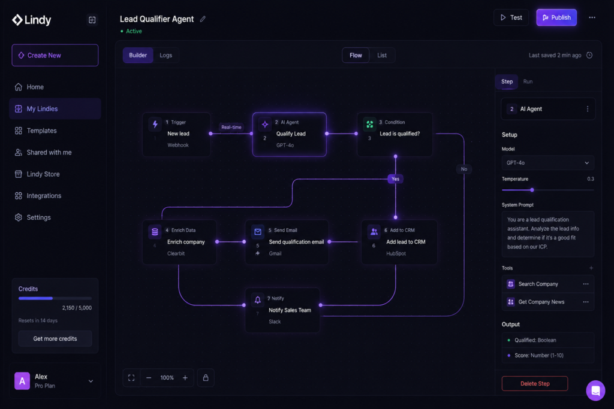This screenshot has width=614, height=409.
Task: Select the Run tab
Action: click(528, 81)
